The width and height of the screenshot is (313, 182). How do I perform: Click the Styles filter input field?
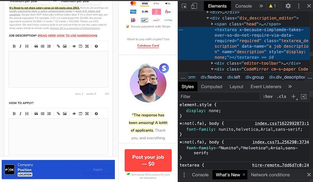coord(219,97)
